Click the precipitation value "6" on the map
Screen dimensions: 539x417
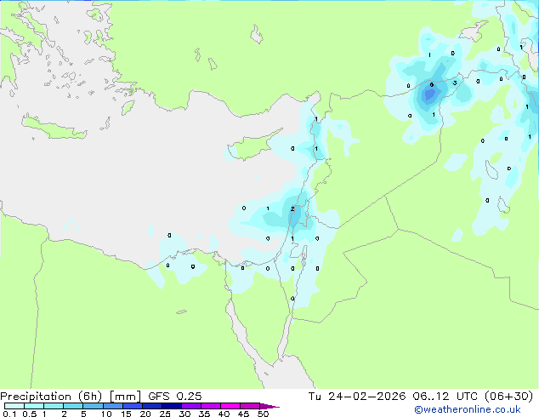pos(432,85)
